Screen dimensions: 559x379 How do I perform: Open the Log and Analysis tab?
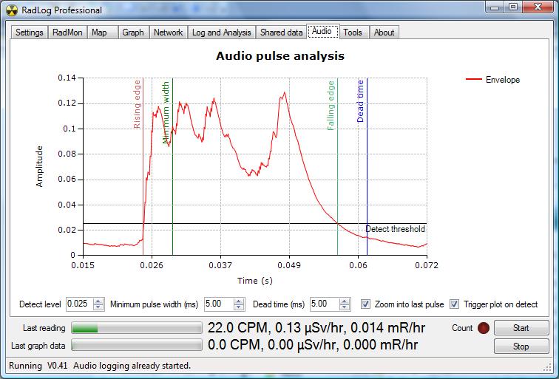pos(222,33)
